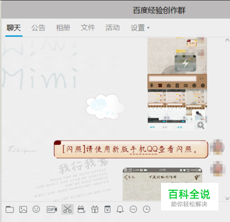This screenshot has width=230, height=222.
Task: Open message history clock icon
Action: click(x=146, y=209)
